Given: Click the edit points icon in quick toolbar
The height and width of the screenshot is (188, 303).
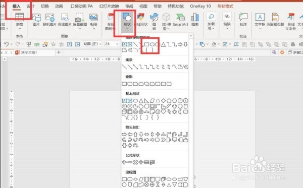Looking at the screenshot, I should point(236,44).
